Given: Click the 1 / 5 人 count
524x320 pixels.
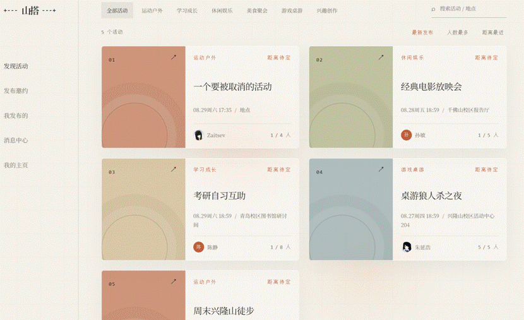Looking at the screenshot, I should [488, 135].
